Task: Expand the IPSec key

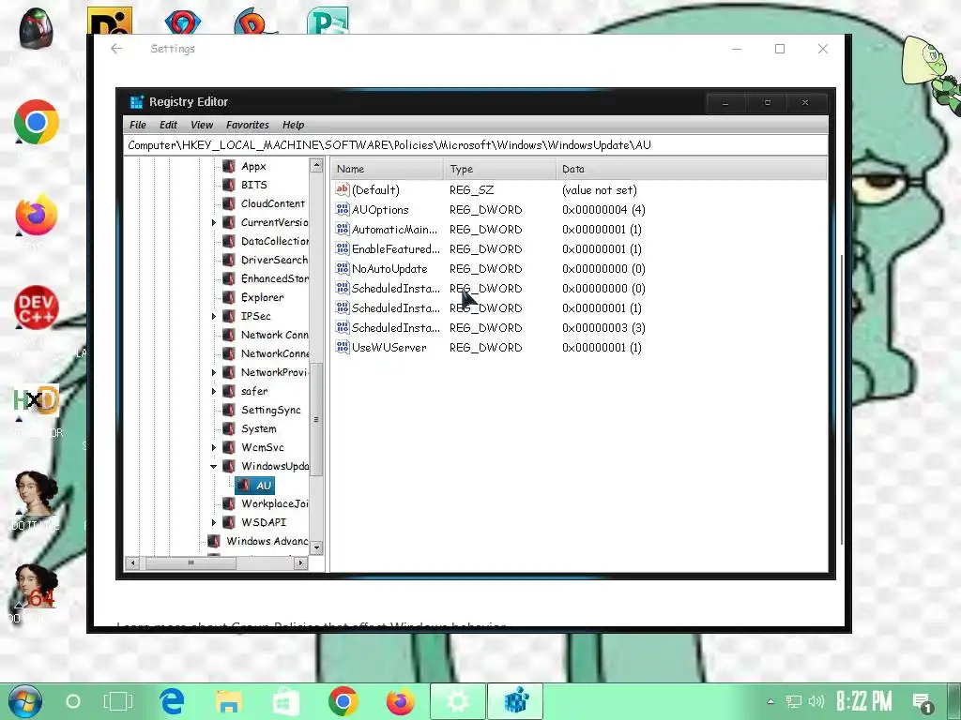Action: 214,316
